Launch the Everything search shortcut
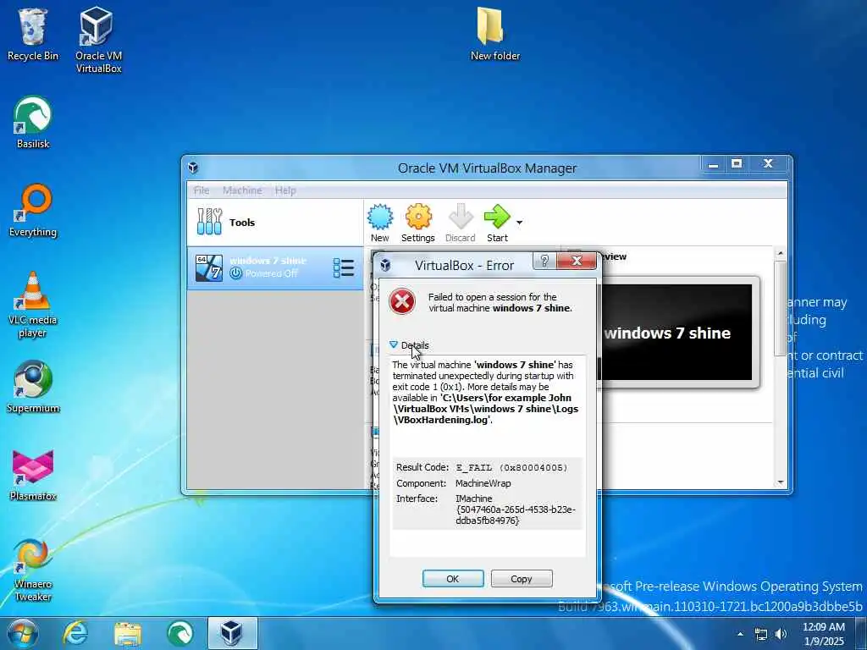 33,211
